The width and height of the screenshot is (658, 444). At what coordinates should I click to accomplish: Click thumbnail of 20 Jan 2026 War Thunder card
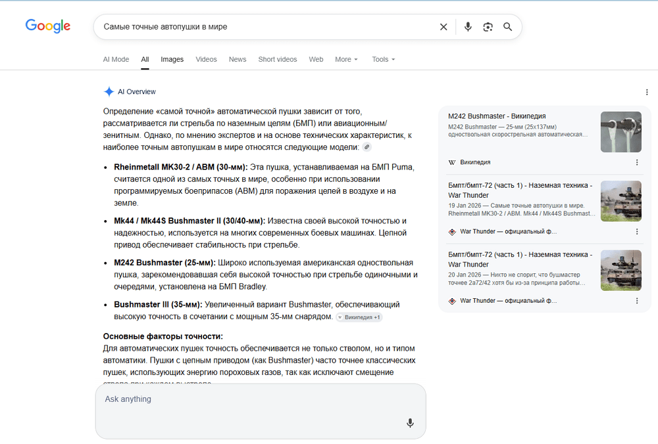click(x=620, y=270)
